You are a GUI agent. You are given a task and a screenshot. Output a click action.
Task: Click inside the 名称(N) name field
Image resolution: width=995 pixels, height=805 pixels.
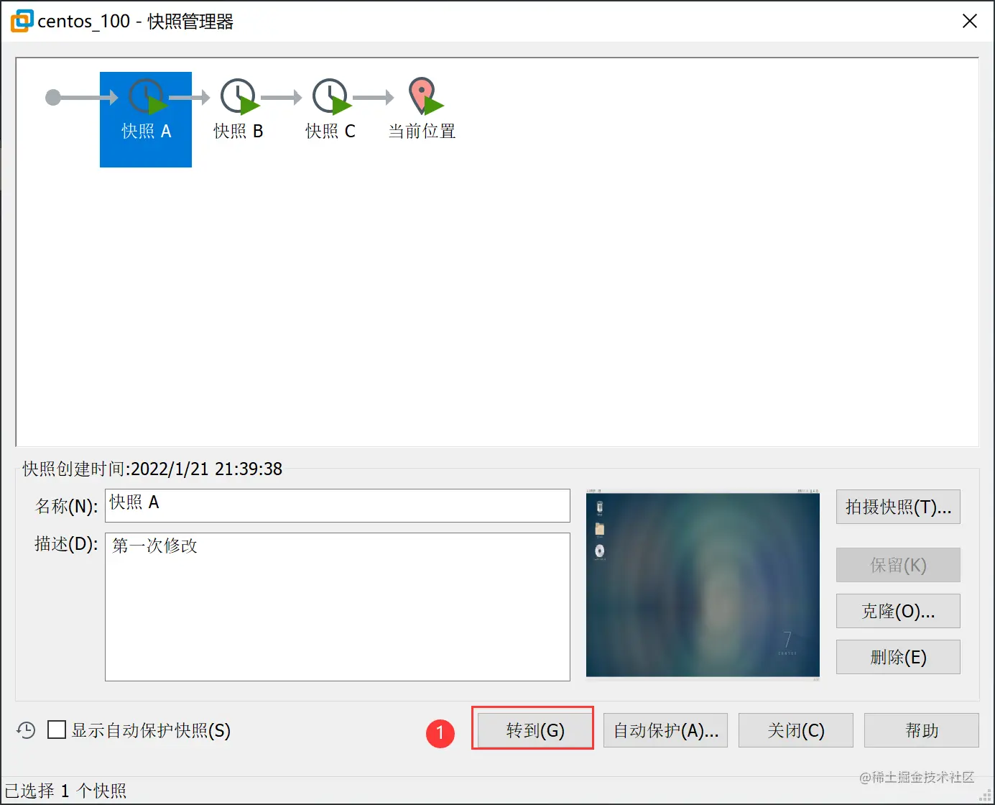338,505
